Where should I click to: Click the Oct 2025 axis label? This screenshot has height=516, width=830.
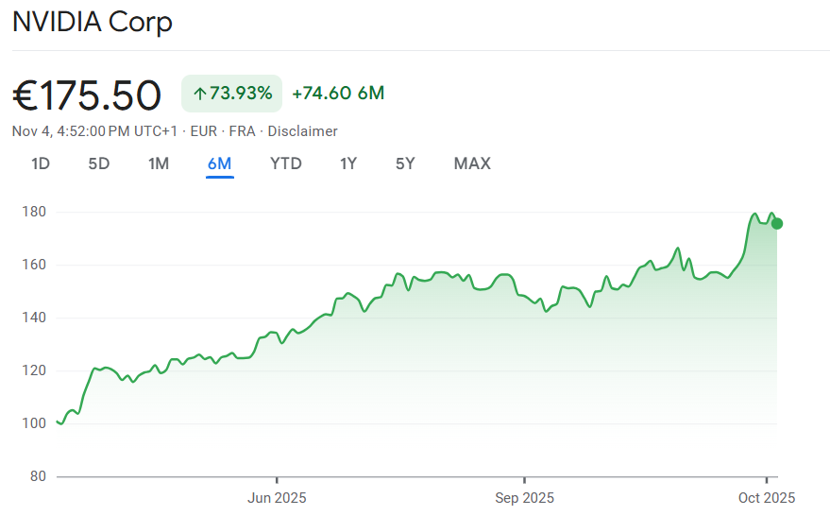click(x=767, y=497)
